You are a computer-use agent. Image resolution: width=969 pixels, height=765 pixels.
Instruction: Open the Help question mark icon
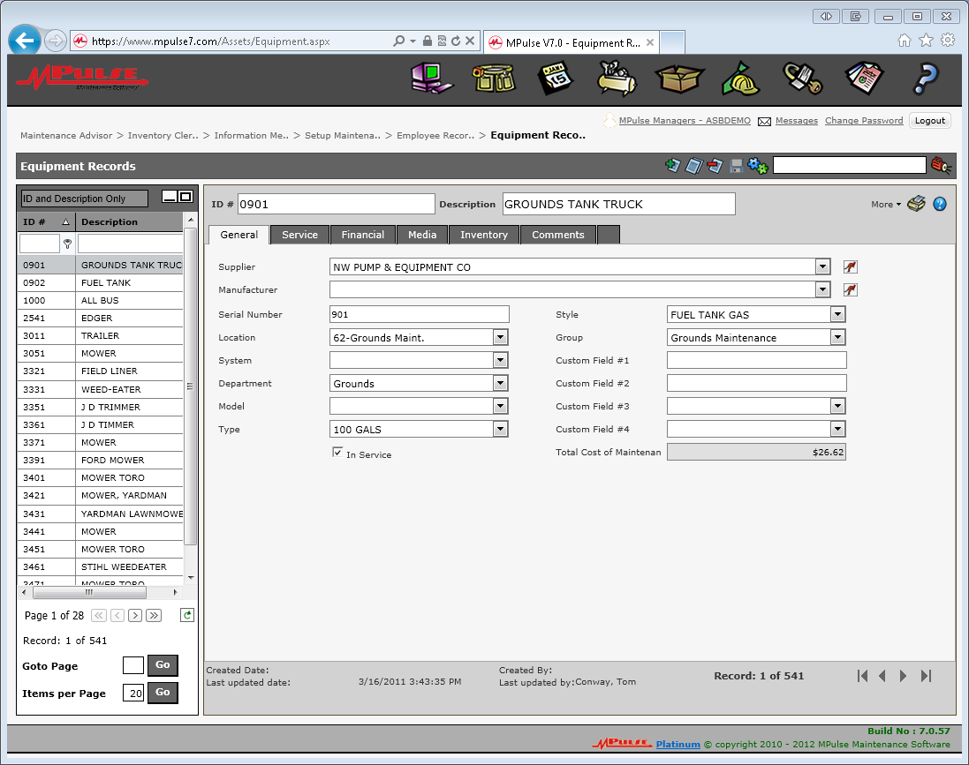click(924, 79)
